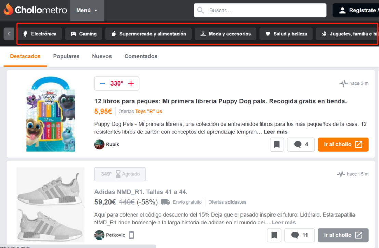Click the 5,95€ price

[103, 112]
